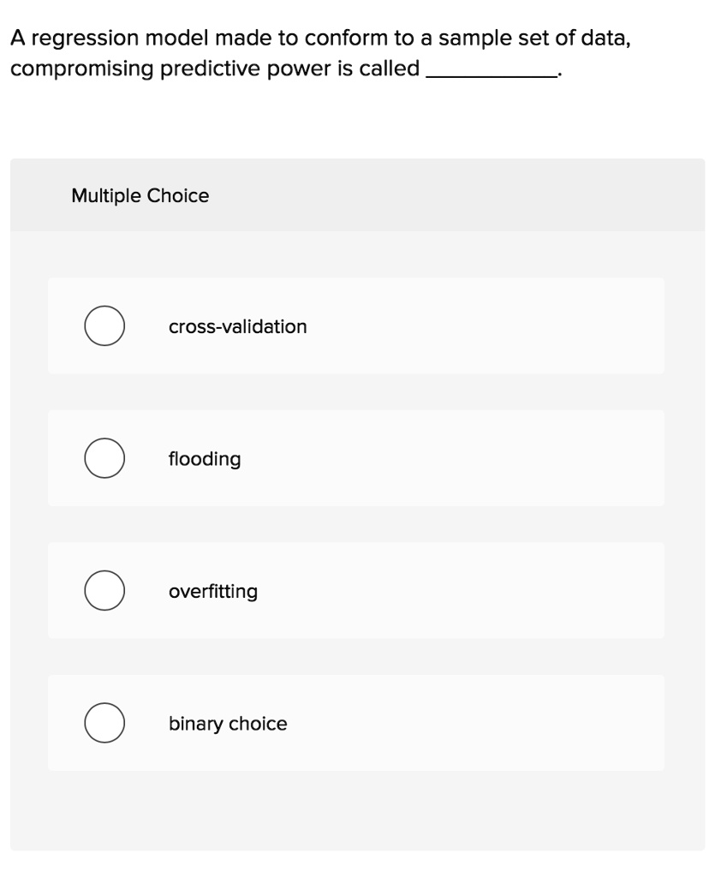Select the binary choice radio button
This screenshot has width=727, height=877.
[x=104, y=722]
